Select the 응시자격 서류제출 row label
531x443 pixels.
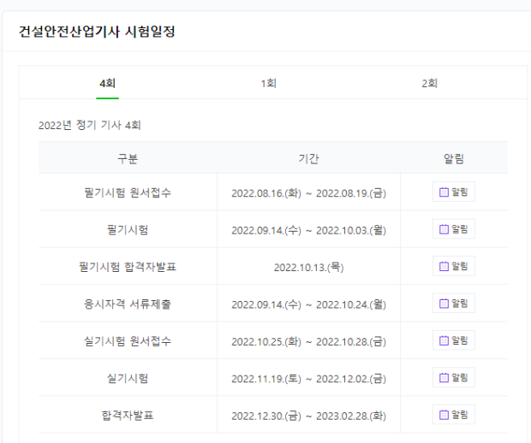pyautogui.click(x=128, y=304)
